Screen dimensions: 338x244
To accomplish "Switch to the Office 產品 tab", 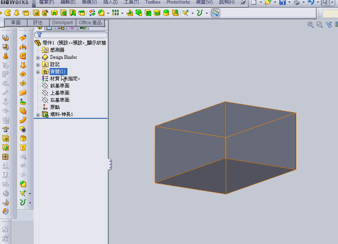I will point(90,23).
